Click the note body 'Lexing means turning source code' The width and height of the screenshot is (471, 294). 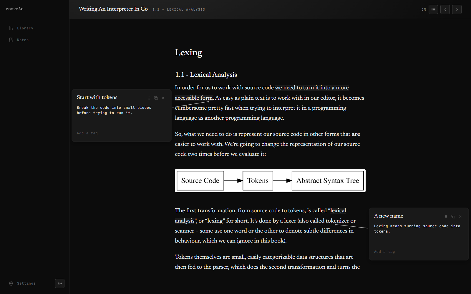(417, 229)
